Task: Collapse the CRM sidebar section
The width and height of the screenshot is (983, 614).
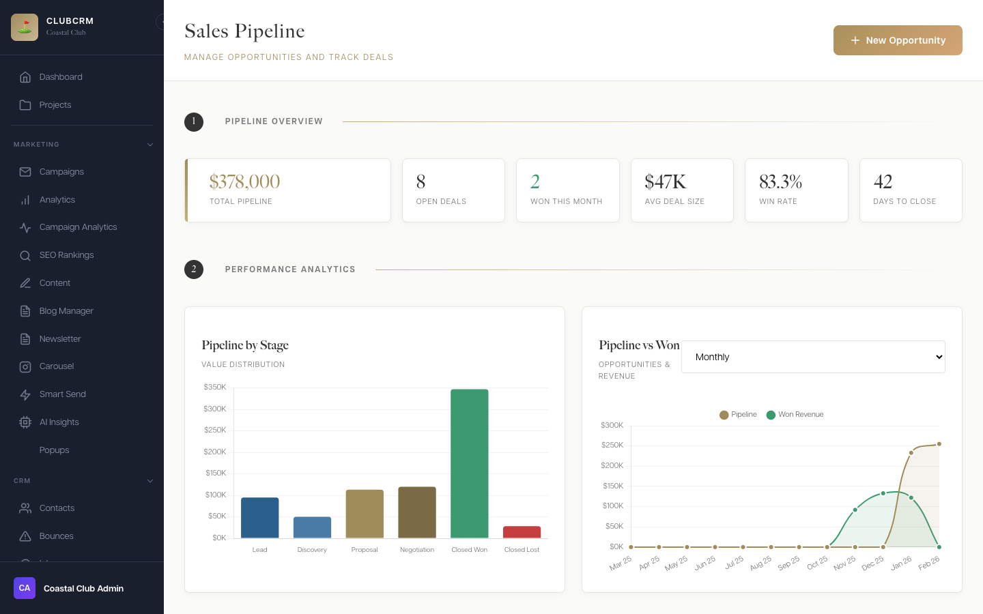Action: point(150,480)
